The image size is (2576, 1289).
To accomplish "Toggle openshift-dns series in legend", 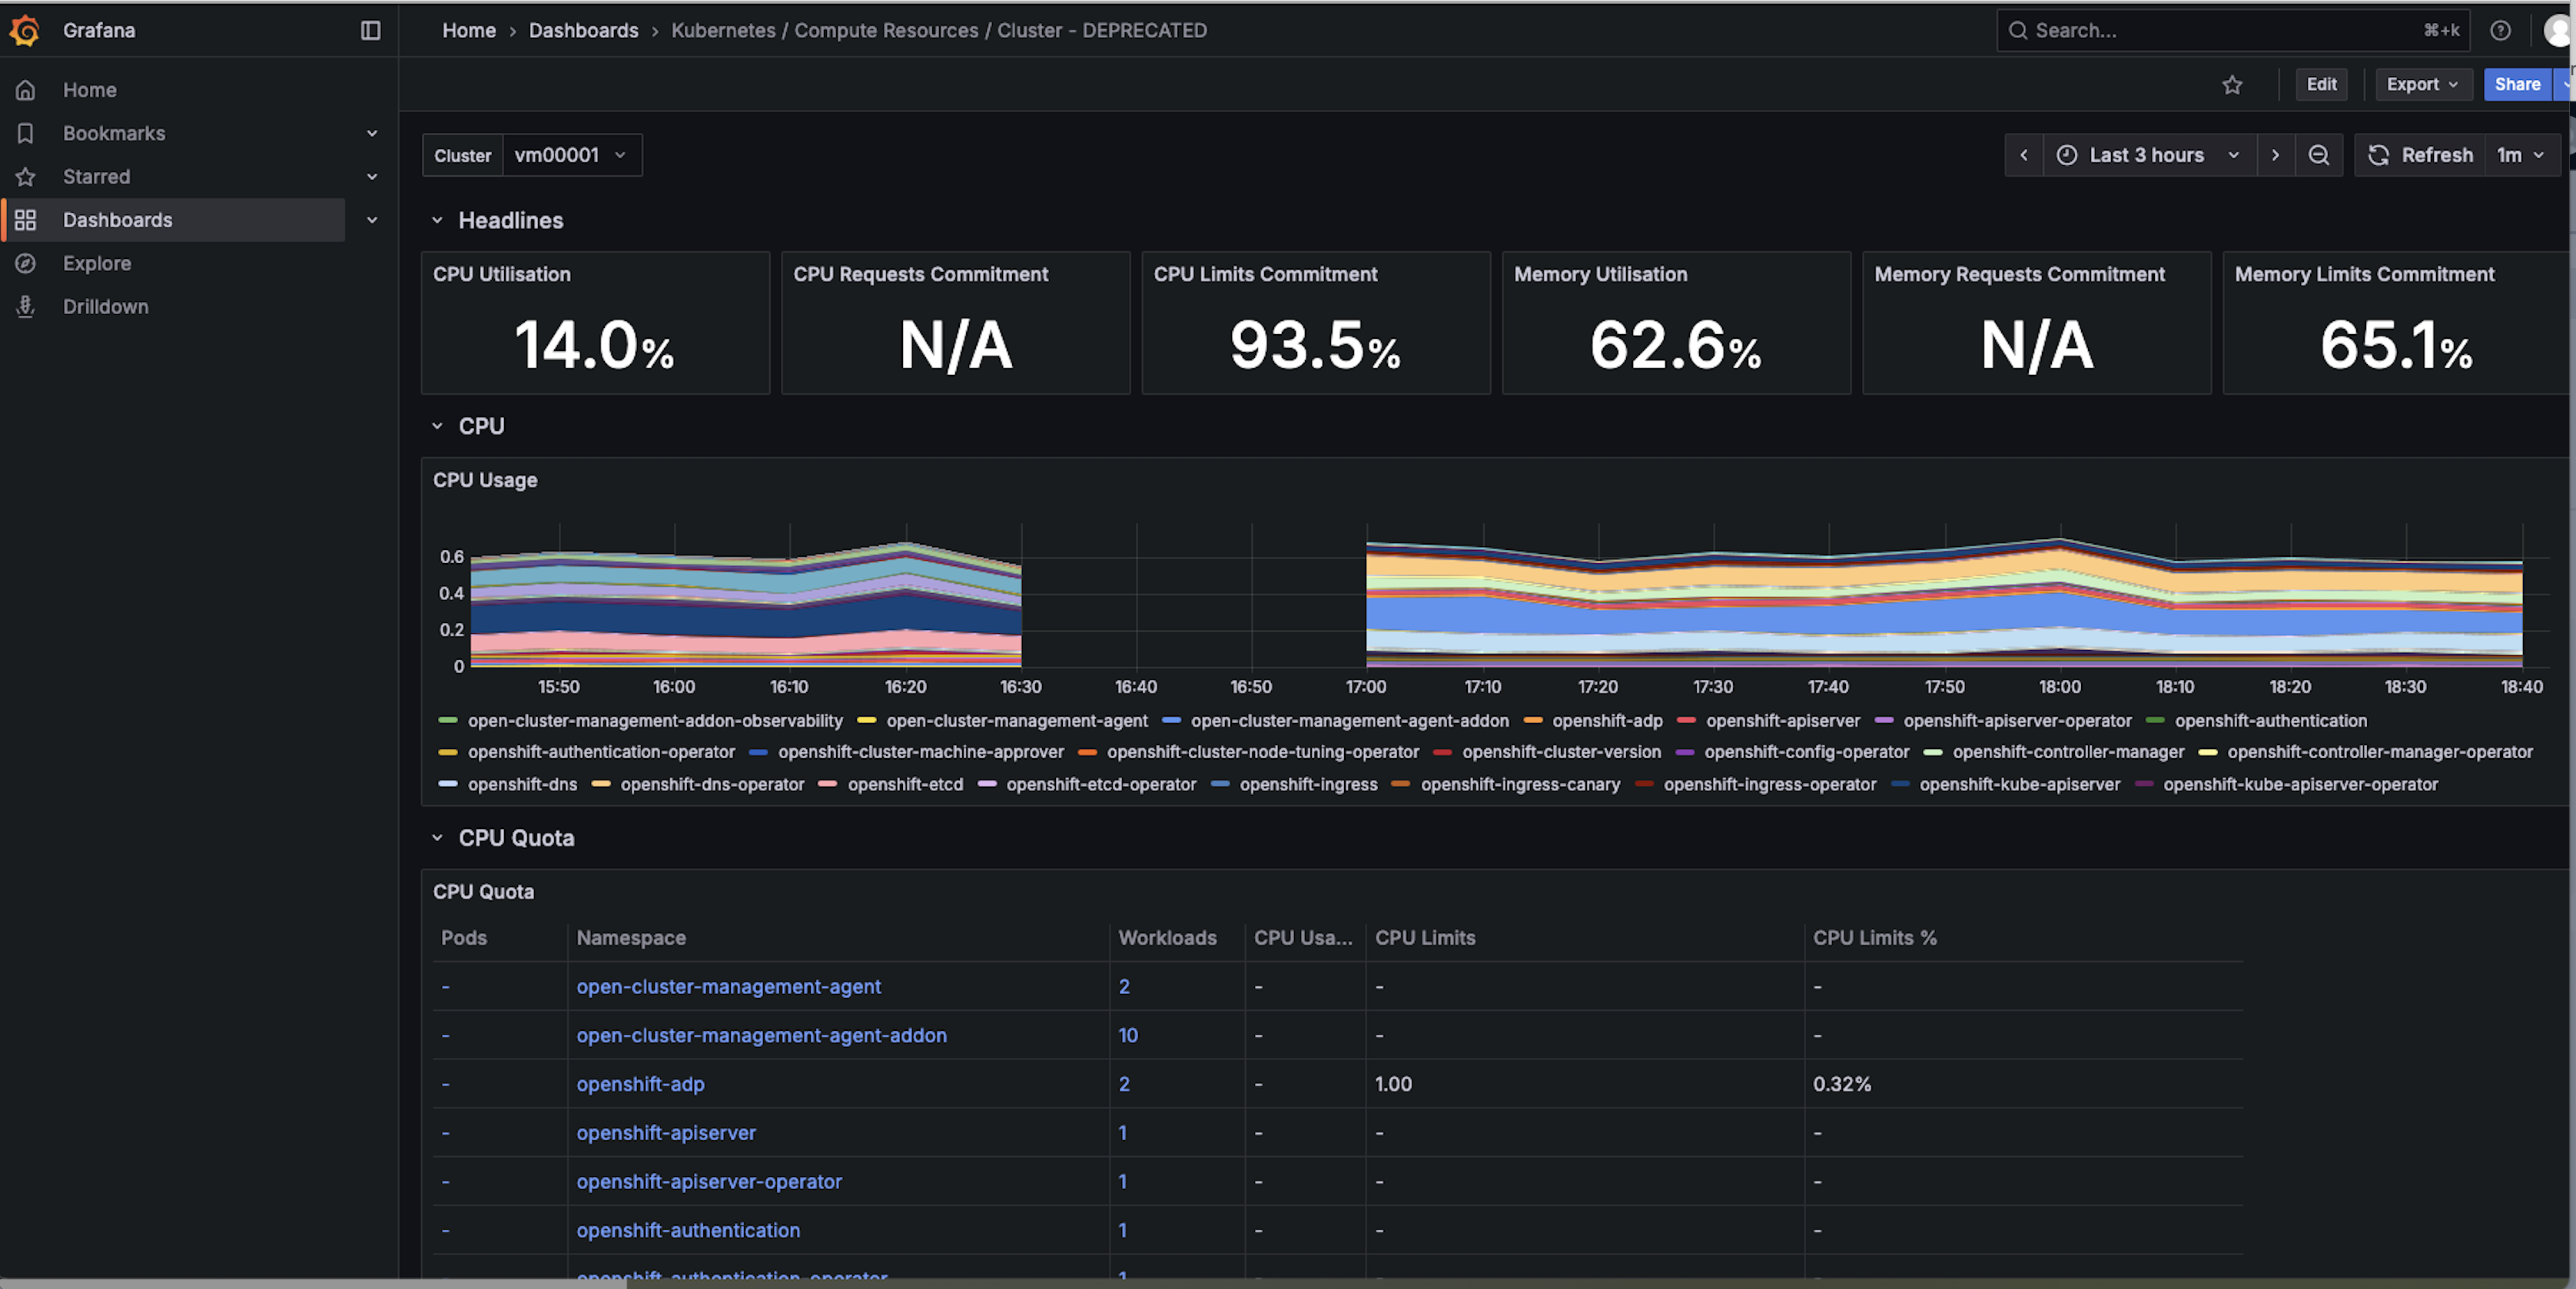I will click(522, 784).
